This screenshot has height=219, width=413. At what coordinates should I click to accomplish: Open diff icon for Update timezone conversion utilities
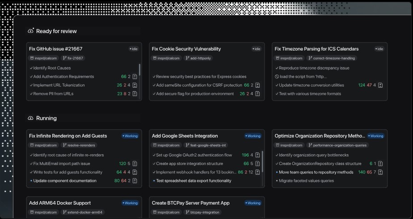pyautogui.click(x=380, y=85)
